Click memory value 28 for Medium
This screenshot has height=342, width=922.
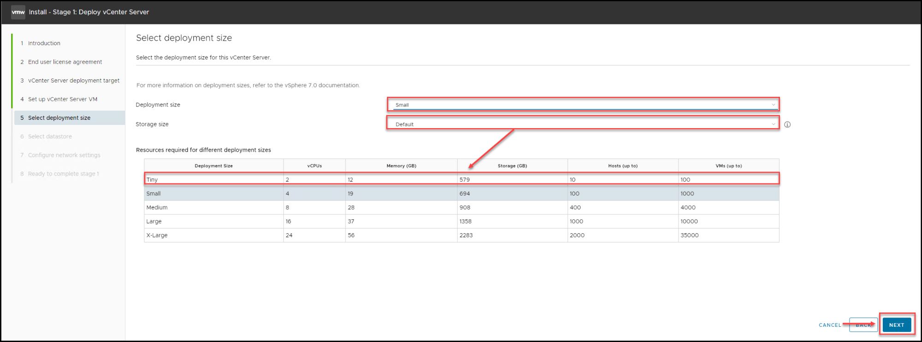351,207
